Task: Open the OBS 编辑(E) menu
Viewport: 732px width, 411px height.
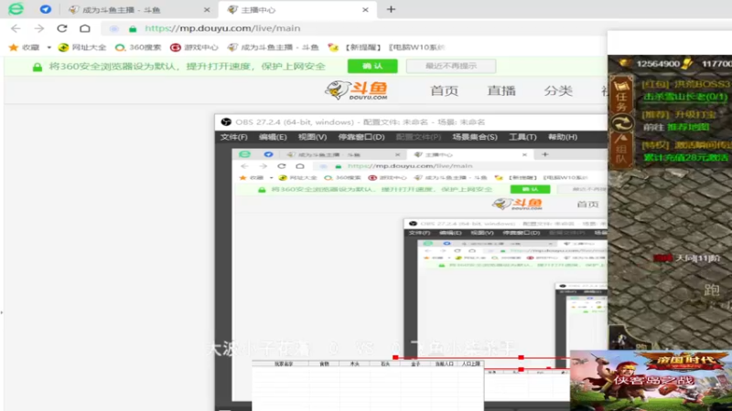Action: (x=273, y=137)
